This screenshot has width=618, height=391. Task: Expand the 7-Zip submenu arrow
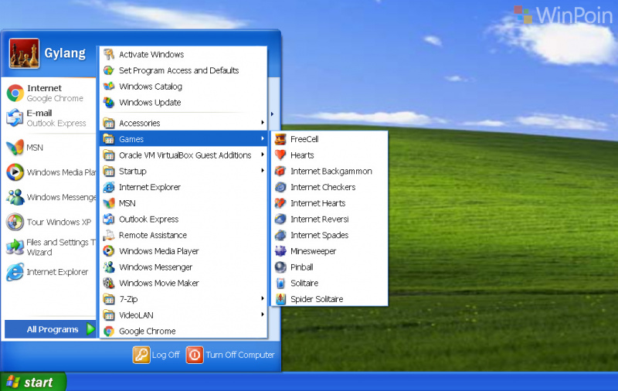pyautogui.click(x=263, y=298)
